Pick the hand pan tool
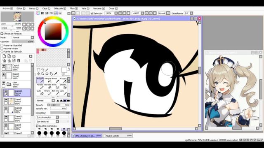This screenshot has width=264, height=148. pos(51,74)
